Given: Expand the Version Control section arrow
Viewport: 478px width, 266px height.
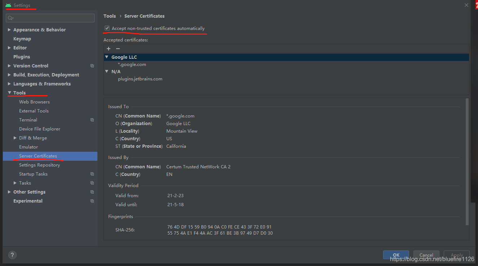Looking at the screenshot, I should point(9,66).
